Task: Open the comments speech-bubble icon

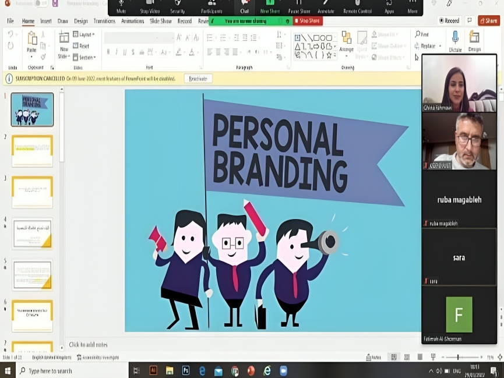Action: pos(470,20)
